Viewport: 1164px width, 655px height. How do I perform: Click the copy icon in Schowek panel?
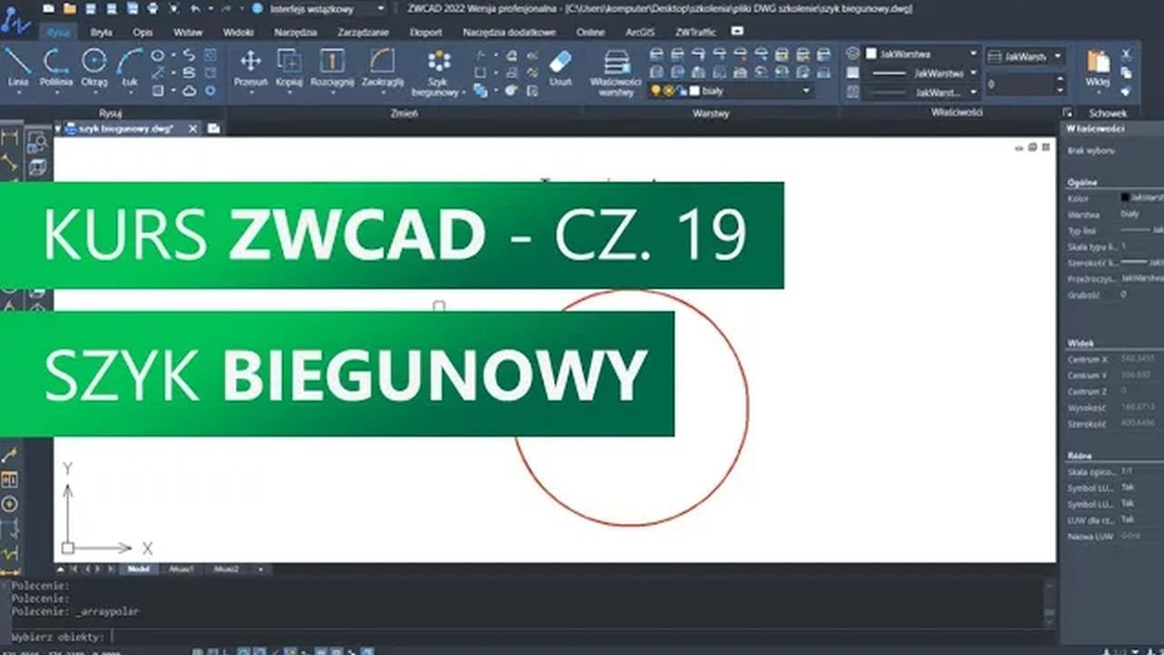[1127, 73]
